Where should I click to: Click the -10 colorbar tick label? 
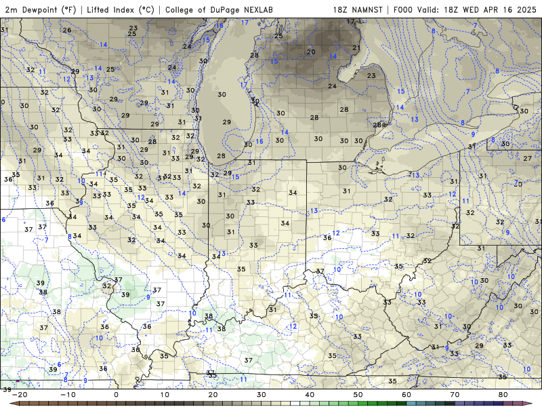click(68, 395)
